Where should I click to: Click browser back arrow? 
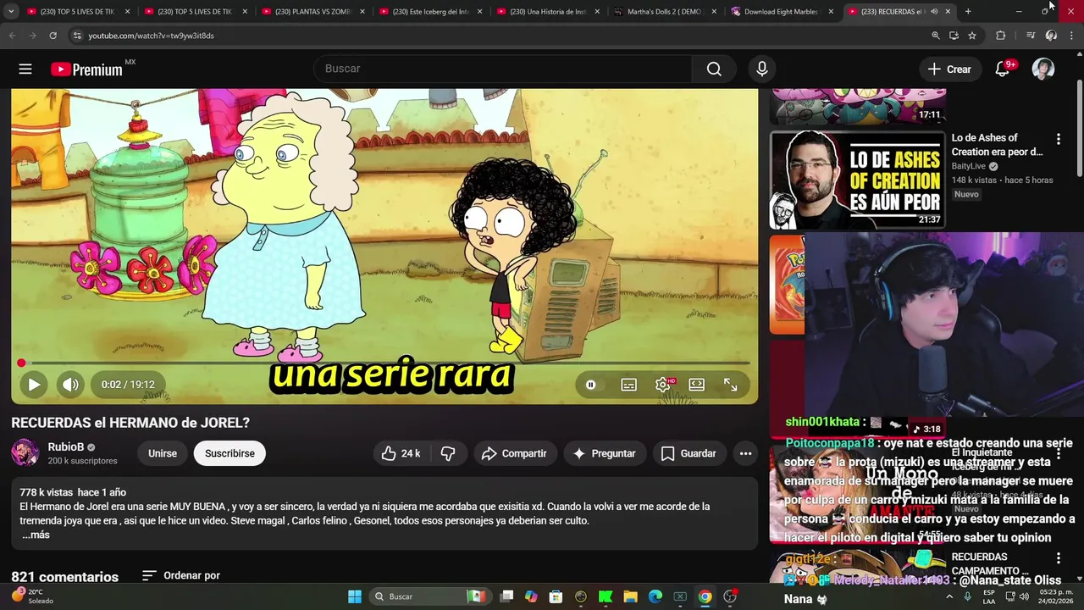tap(12, 36)
